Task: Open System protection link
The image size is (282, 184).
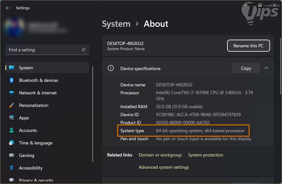Action: click(x=205, y=155)
